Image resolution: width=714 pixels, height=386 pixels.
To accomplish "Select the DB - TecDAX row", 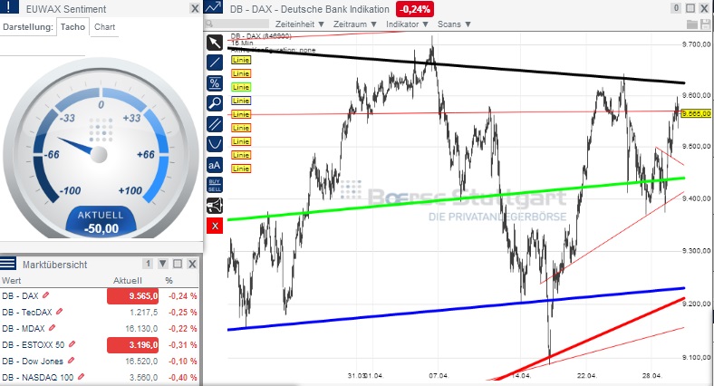I will point(100,313).
